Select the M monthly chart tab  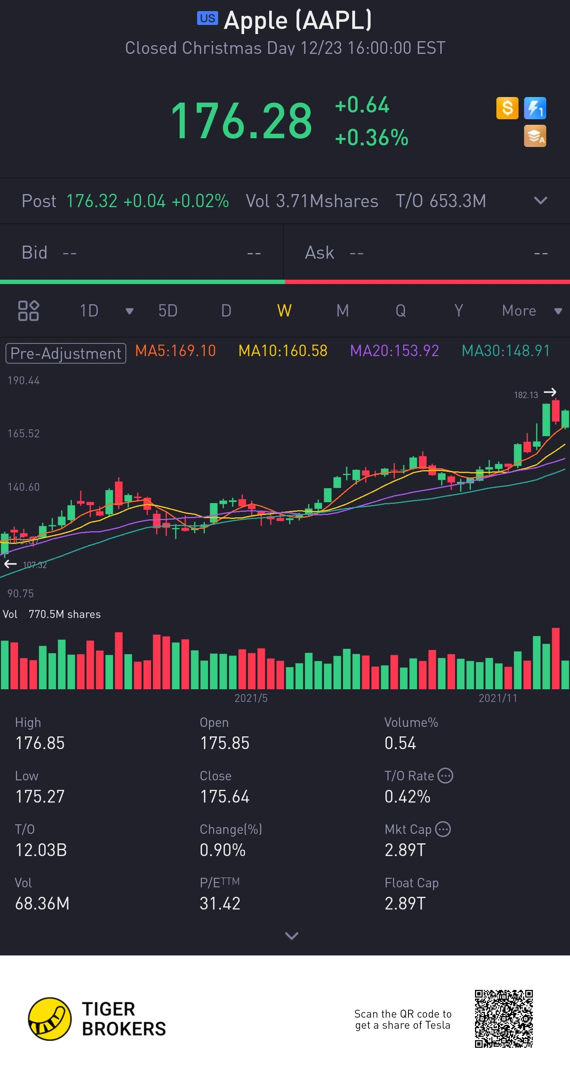[x=342, y=311]
